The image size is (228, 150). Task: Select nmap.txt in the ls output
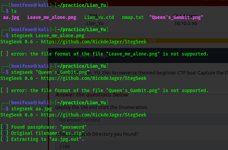tap(133, 17)
